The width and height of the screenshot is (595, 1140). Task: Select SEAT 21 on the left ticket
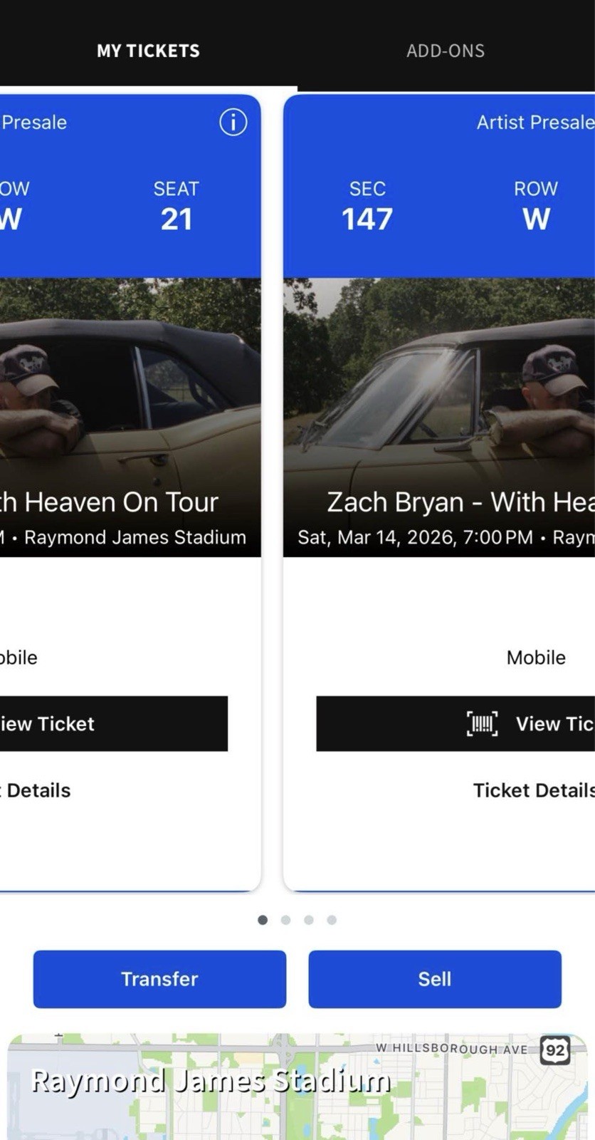point(176,207)
